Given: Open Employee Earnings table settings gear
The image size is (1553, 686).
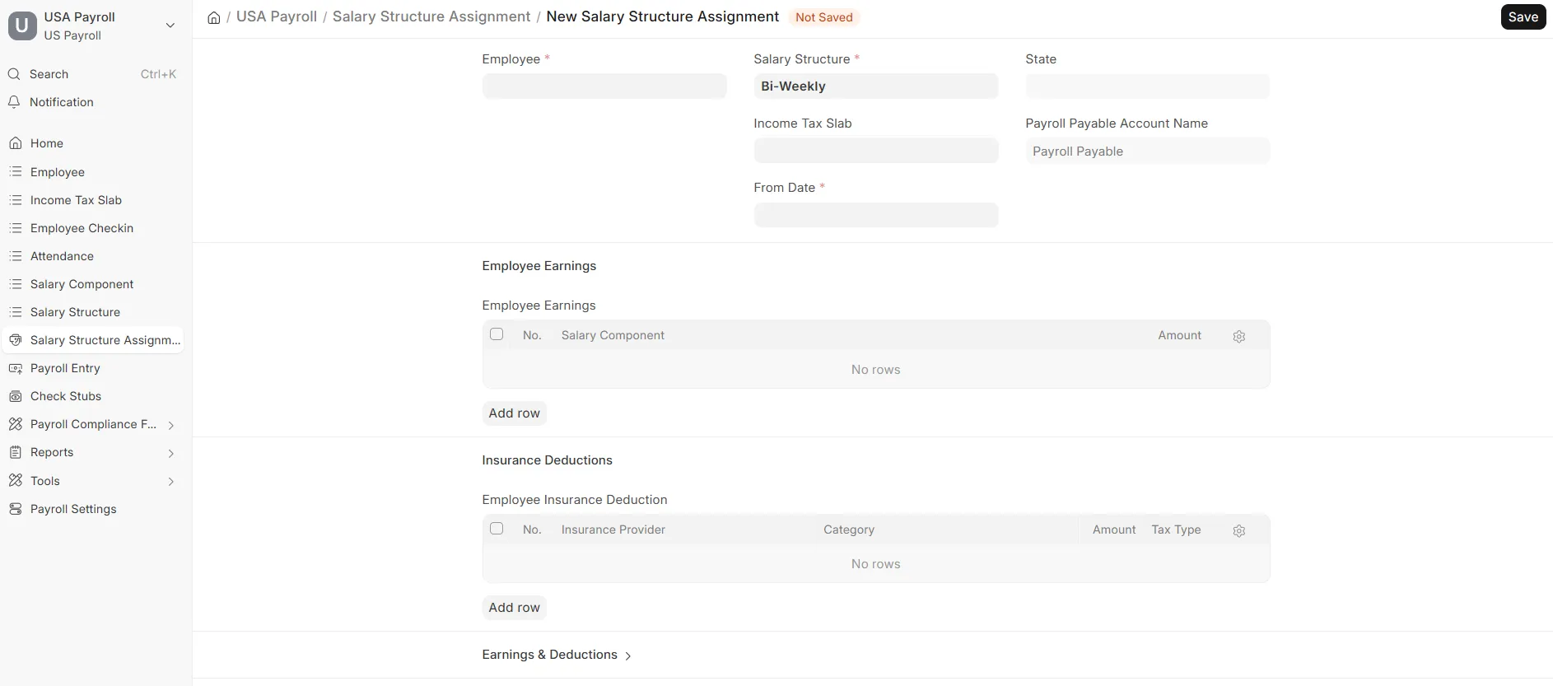Looking at the screenshot, I should (x=1239, y=336).
